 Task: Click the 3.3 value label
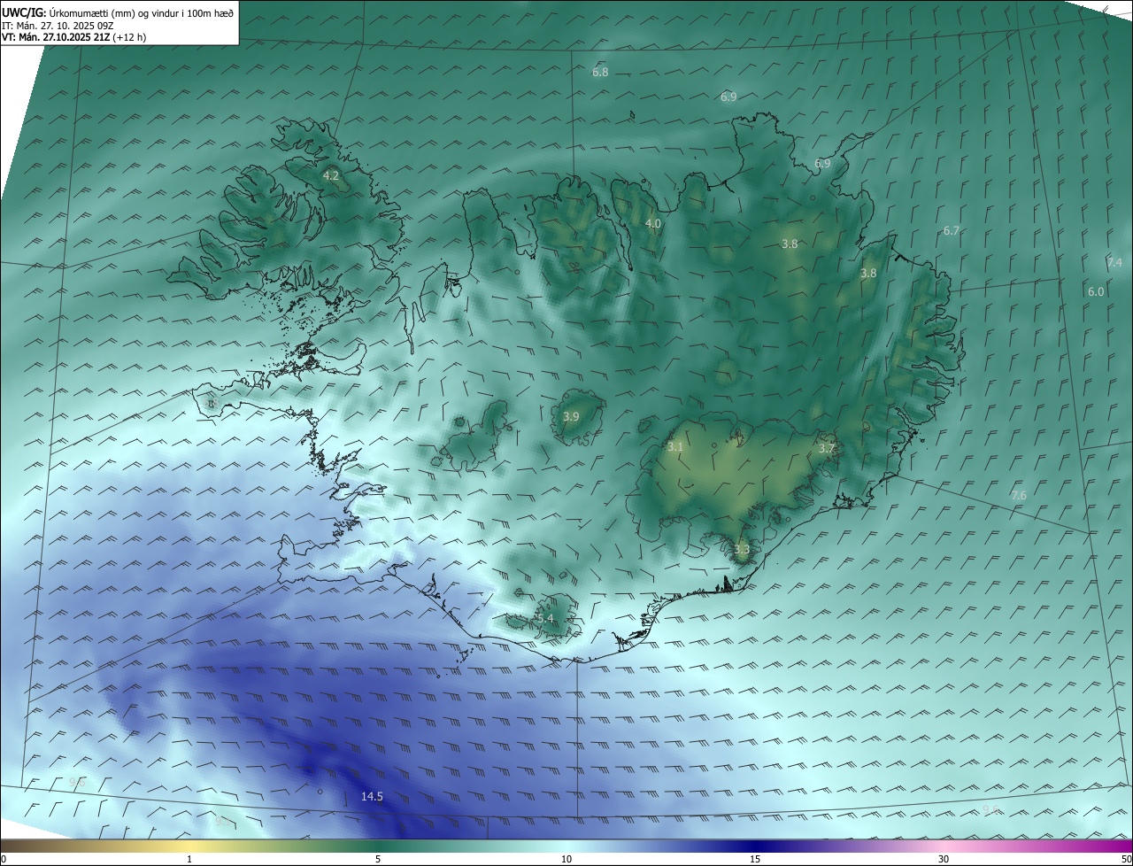point(742,549)
